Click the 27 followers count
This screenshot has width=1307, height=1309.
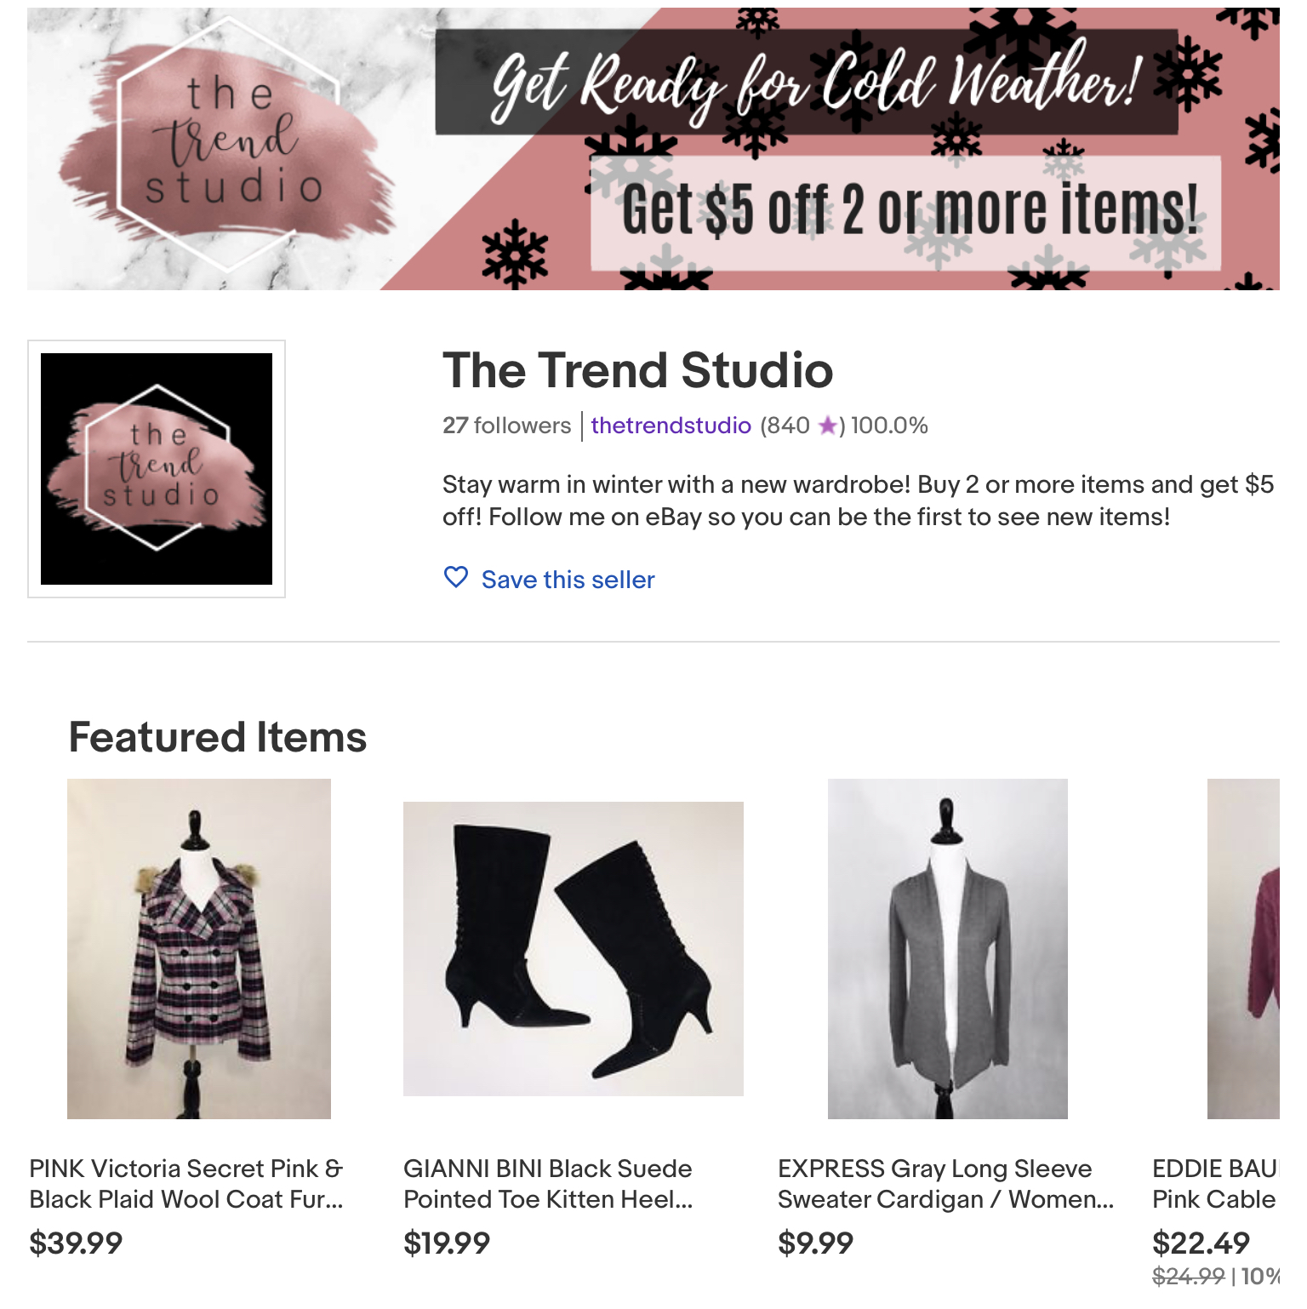click(x=506, y=426)
